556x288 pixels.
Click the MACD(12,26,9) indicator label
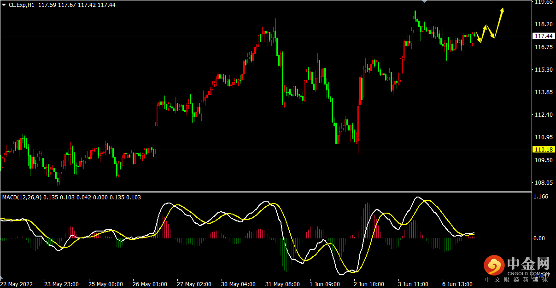point(22,198)
